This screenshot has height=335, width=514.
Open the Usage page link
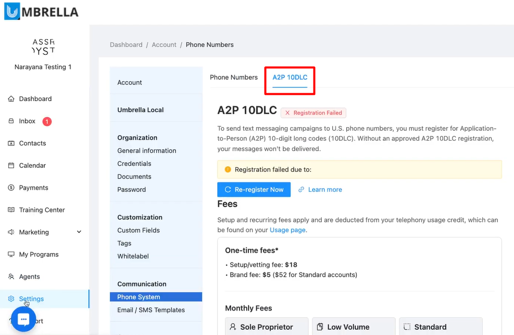point(287,230)
